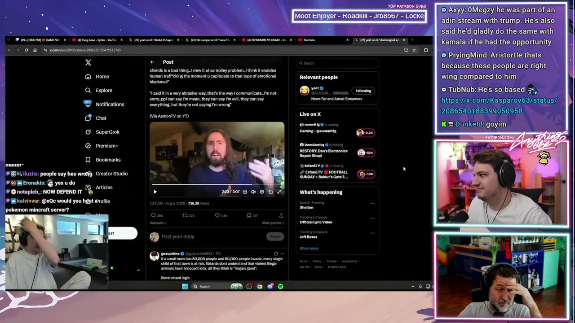This screenshot has height=323, width=575.
Task: Open more options for Jeff Bezos trend
Action: [x=372, y=233]
